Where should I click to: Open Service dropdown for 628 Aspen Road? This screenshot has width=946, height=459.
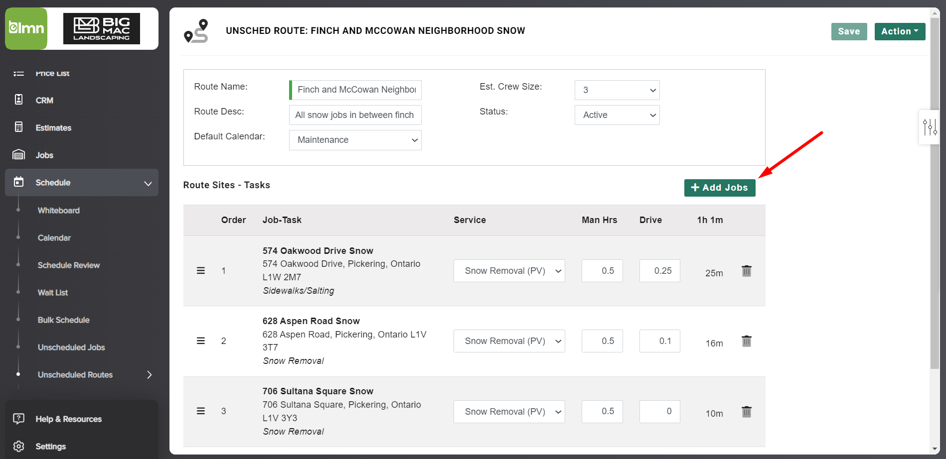pyautogui.click(x=509, y=341)
